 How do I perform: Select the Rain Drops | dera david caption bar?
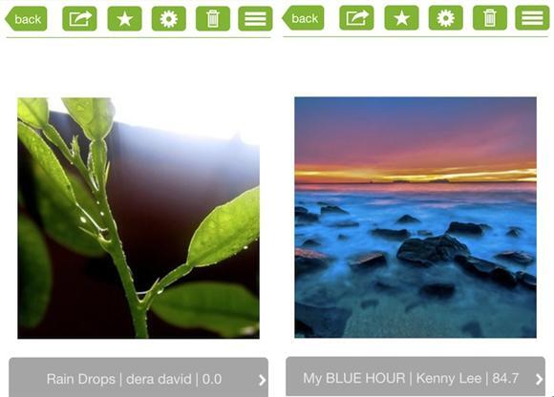click(138, 378)
